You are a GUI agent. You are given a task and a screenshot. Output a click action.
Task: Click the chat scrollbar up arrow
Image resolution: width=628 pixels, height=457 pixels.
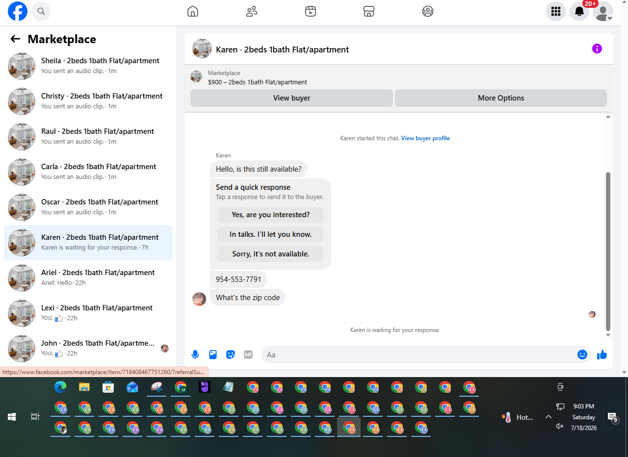coord(608,117)
